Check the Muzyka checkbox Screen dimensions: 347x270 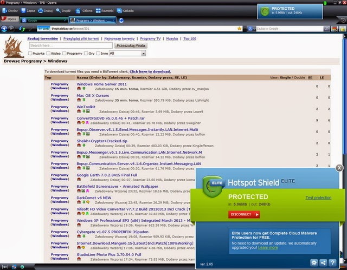30,53
